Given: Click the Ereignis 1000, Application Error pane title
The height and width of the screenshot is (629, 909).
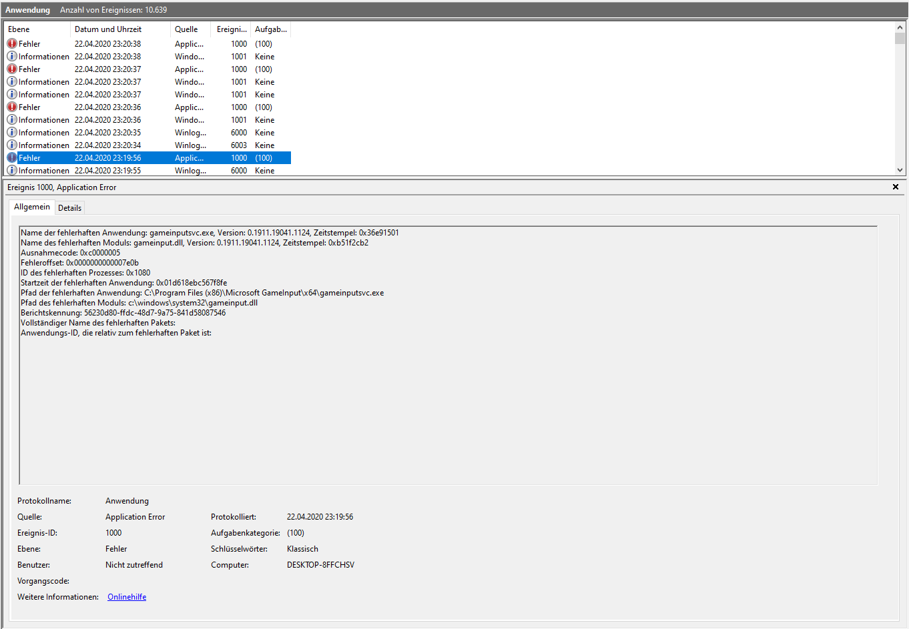Looking at the screenshot, I should tap(61, 187).
